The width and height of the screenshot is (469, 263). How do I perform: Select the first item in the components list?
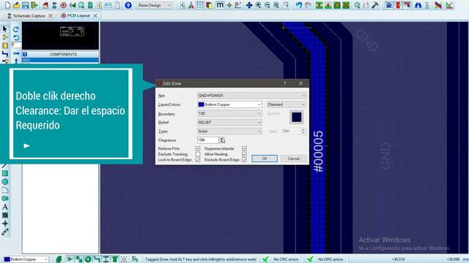[60, 60]
